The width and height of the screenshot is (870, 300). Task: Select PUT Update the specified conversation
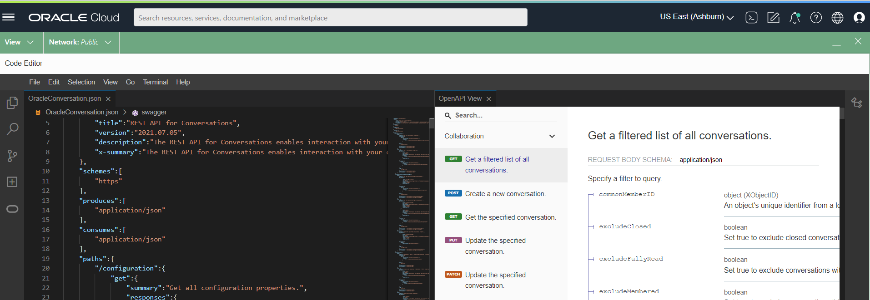[x=501, y=246]
